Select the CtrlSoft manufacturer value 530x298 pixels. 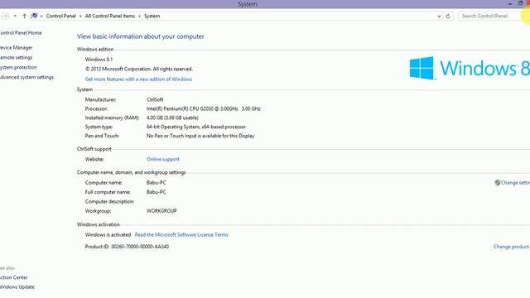[x=155, y=99]
